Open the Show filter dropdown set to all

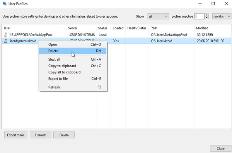158,16
